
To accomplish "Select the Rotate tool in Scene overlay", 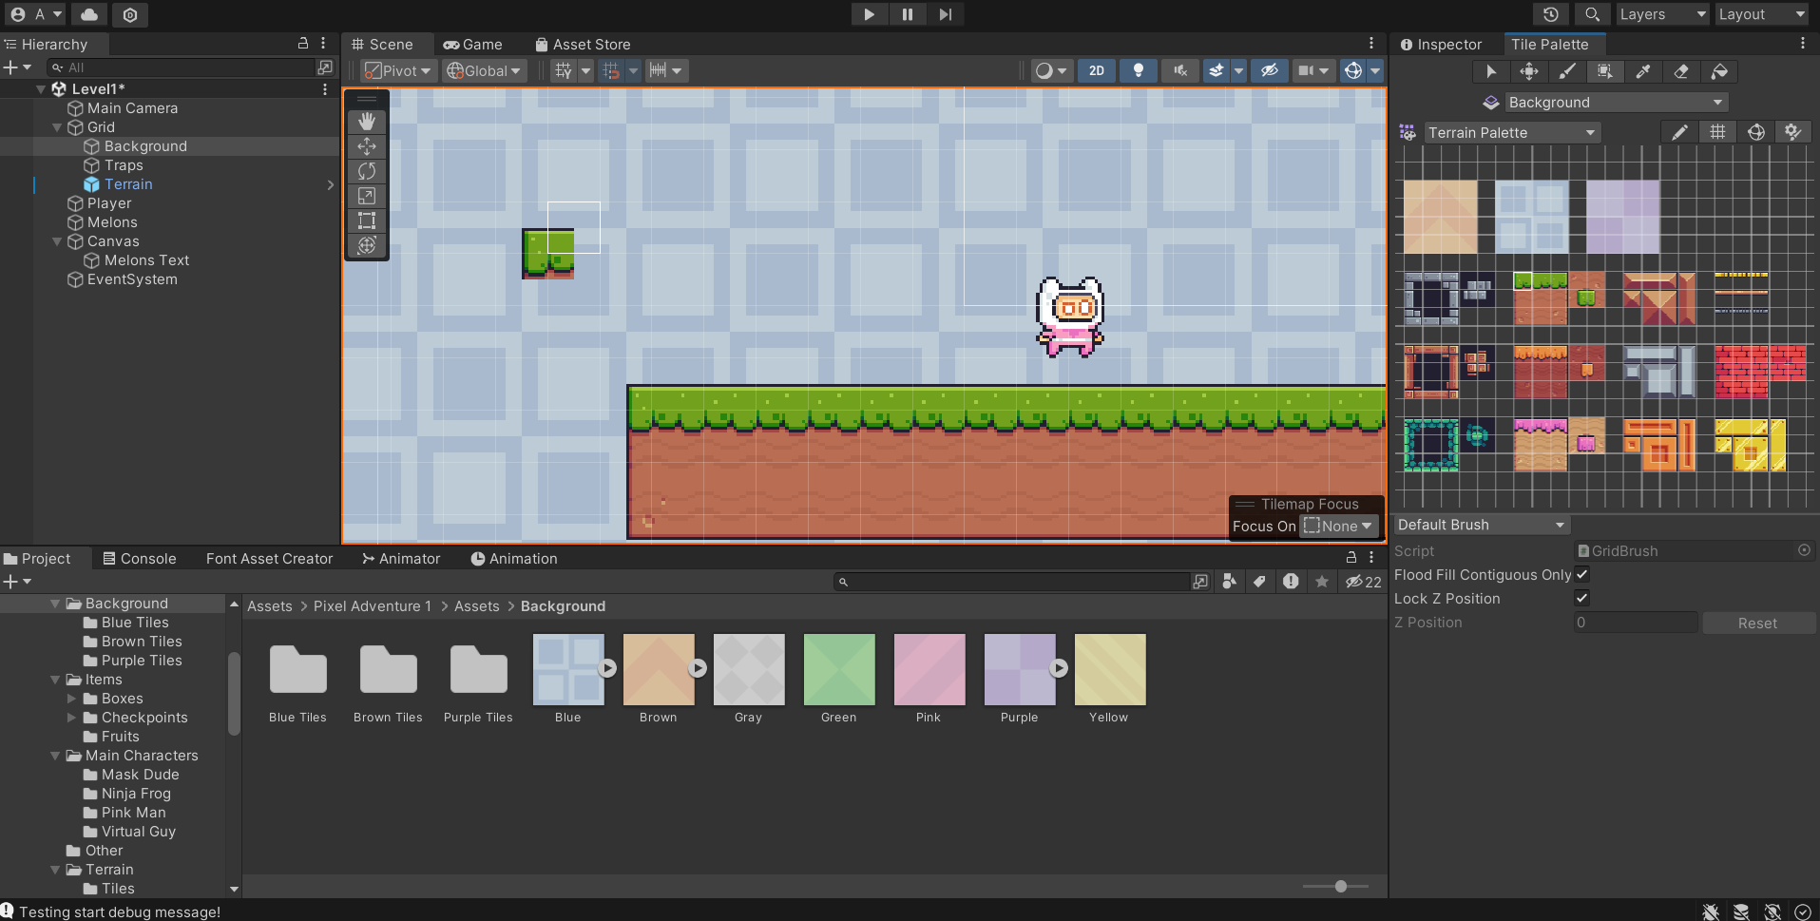I will pos(367,171).
